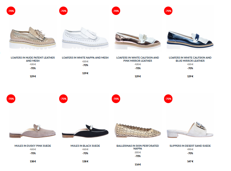Click the -70% badge on desert sand slippers

click(x=168, y=99)
